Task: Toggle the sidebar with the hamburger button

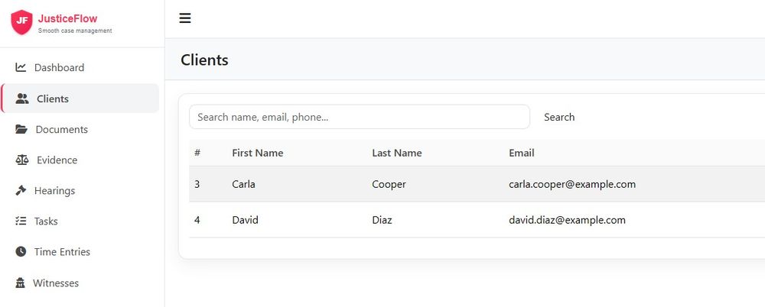Action: tap(185, 18)
